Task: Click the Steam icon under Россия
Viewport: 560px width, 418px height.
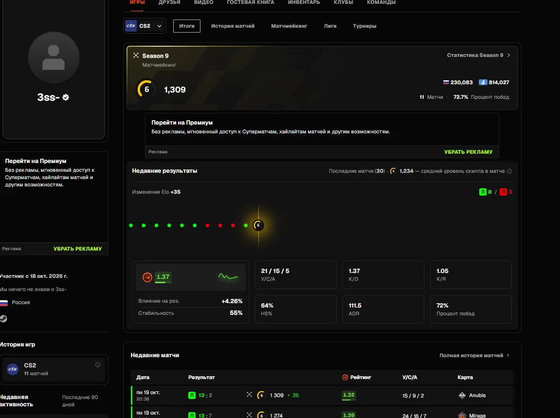Action: click(3, 319)
